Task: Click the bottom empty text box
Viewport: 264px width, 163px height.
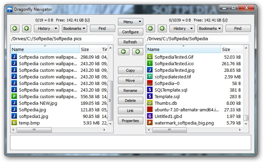Action: pos(130,143)
